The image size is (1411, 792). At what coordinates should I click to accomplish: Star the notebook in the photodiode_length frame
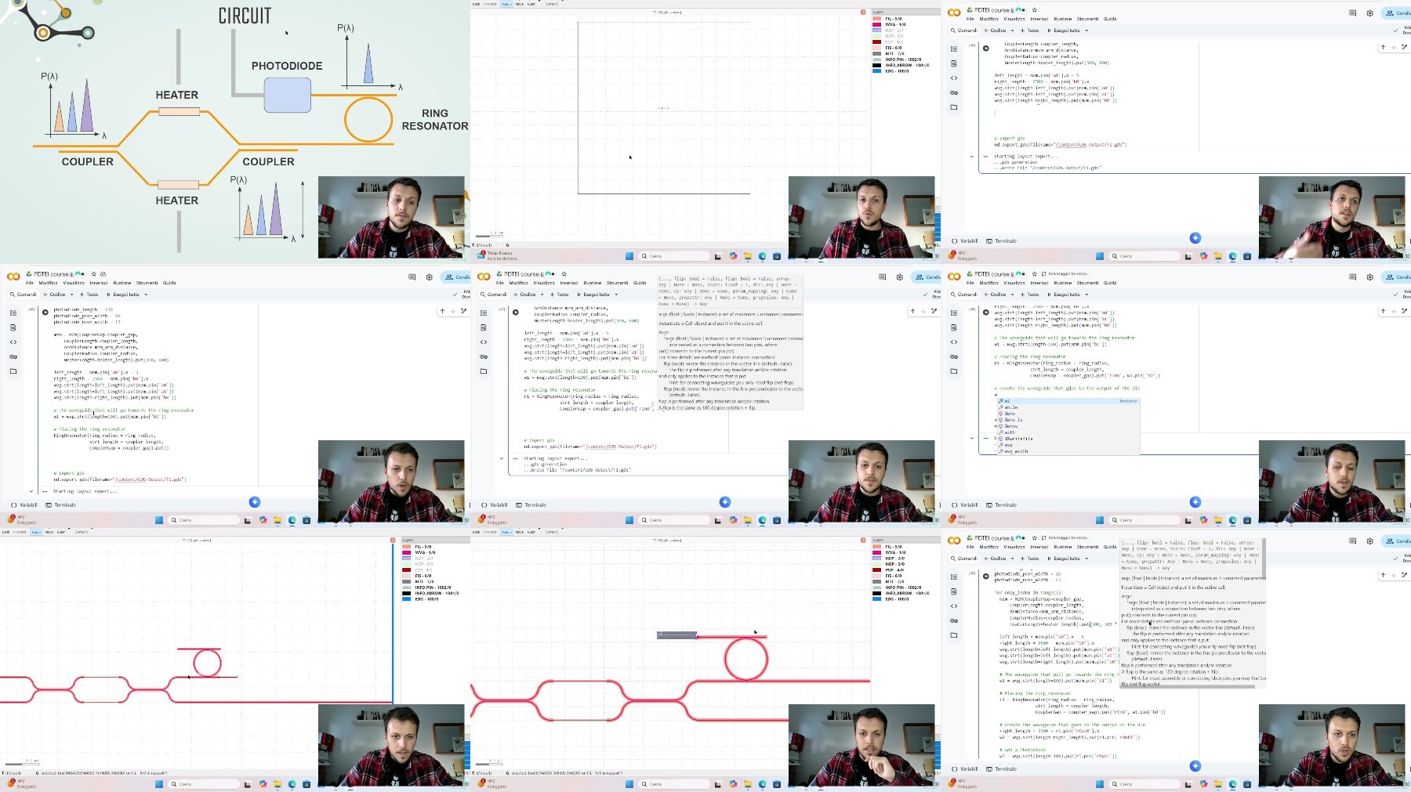(x=94, y=274)
